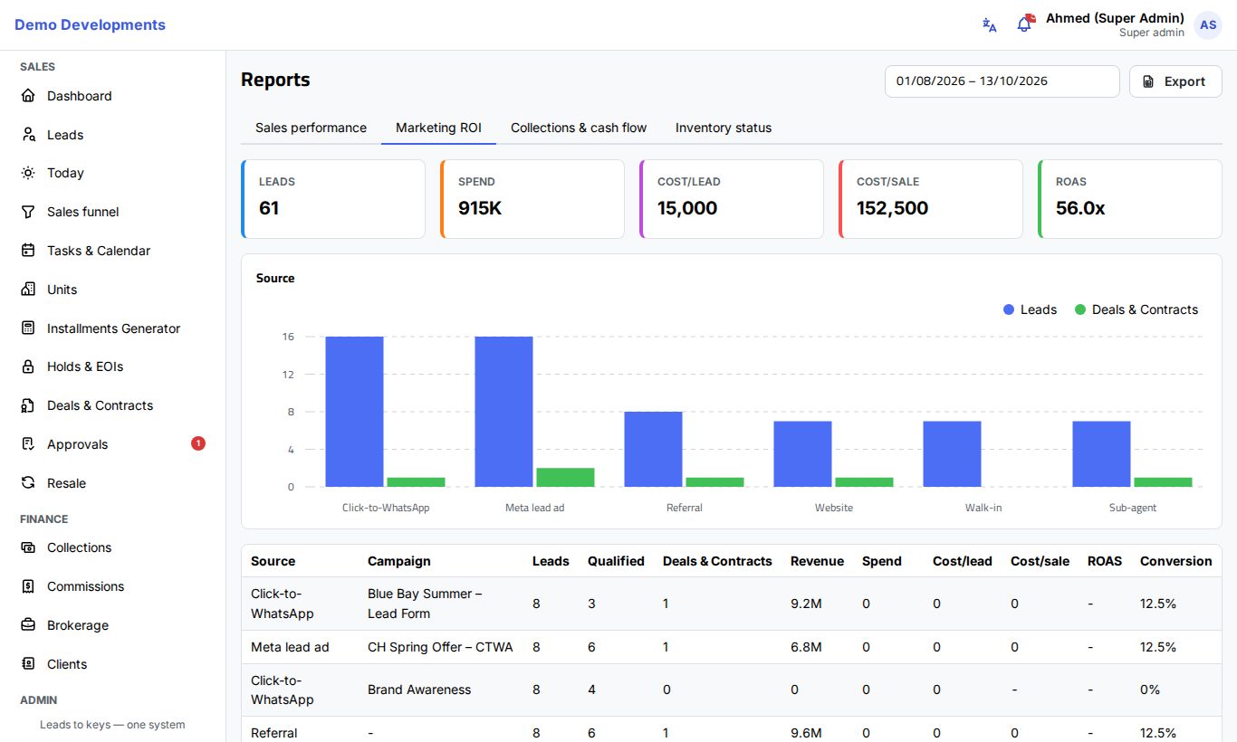Open the Demo Developments home link
Image resolution: width=1237 pixels, height=742 pixels.
click(x=90, y=25)
